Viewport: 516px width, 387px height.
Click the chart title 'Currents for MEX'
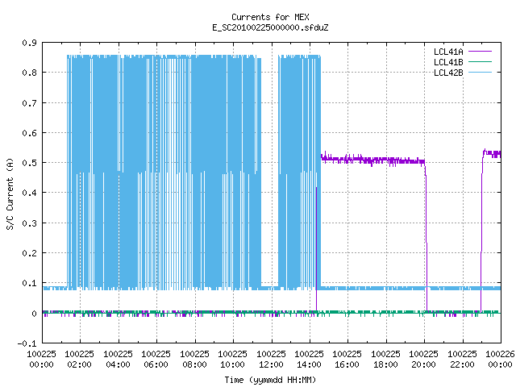270,17
